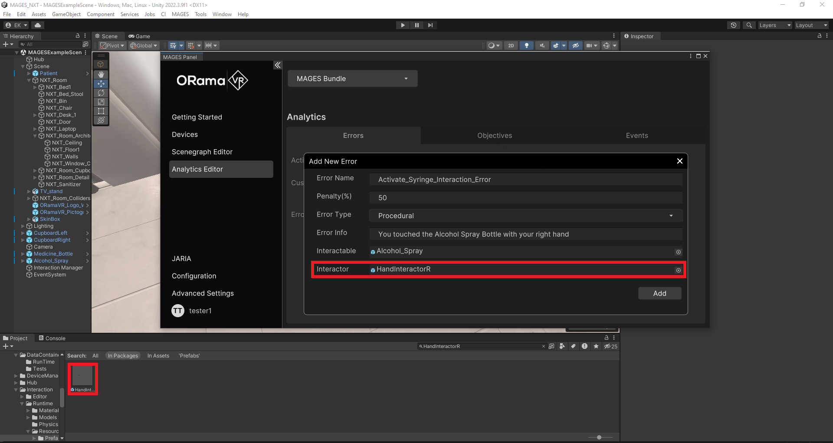Expand the Patient hierarchy item
Viewport: 833px width, 443px height.
[29, 73]
